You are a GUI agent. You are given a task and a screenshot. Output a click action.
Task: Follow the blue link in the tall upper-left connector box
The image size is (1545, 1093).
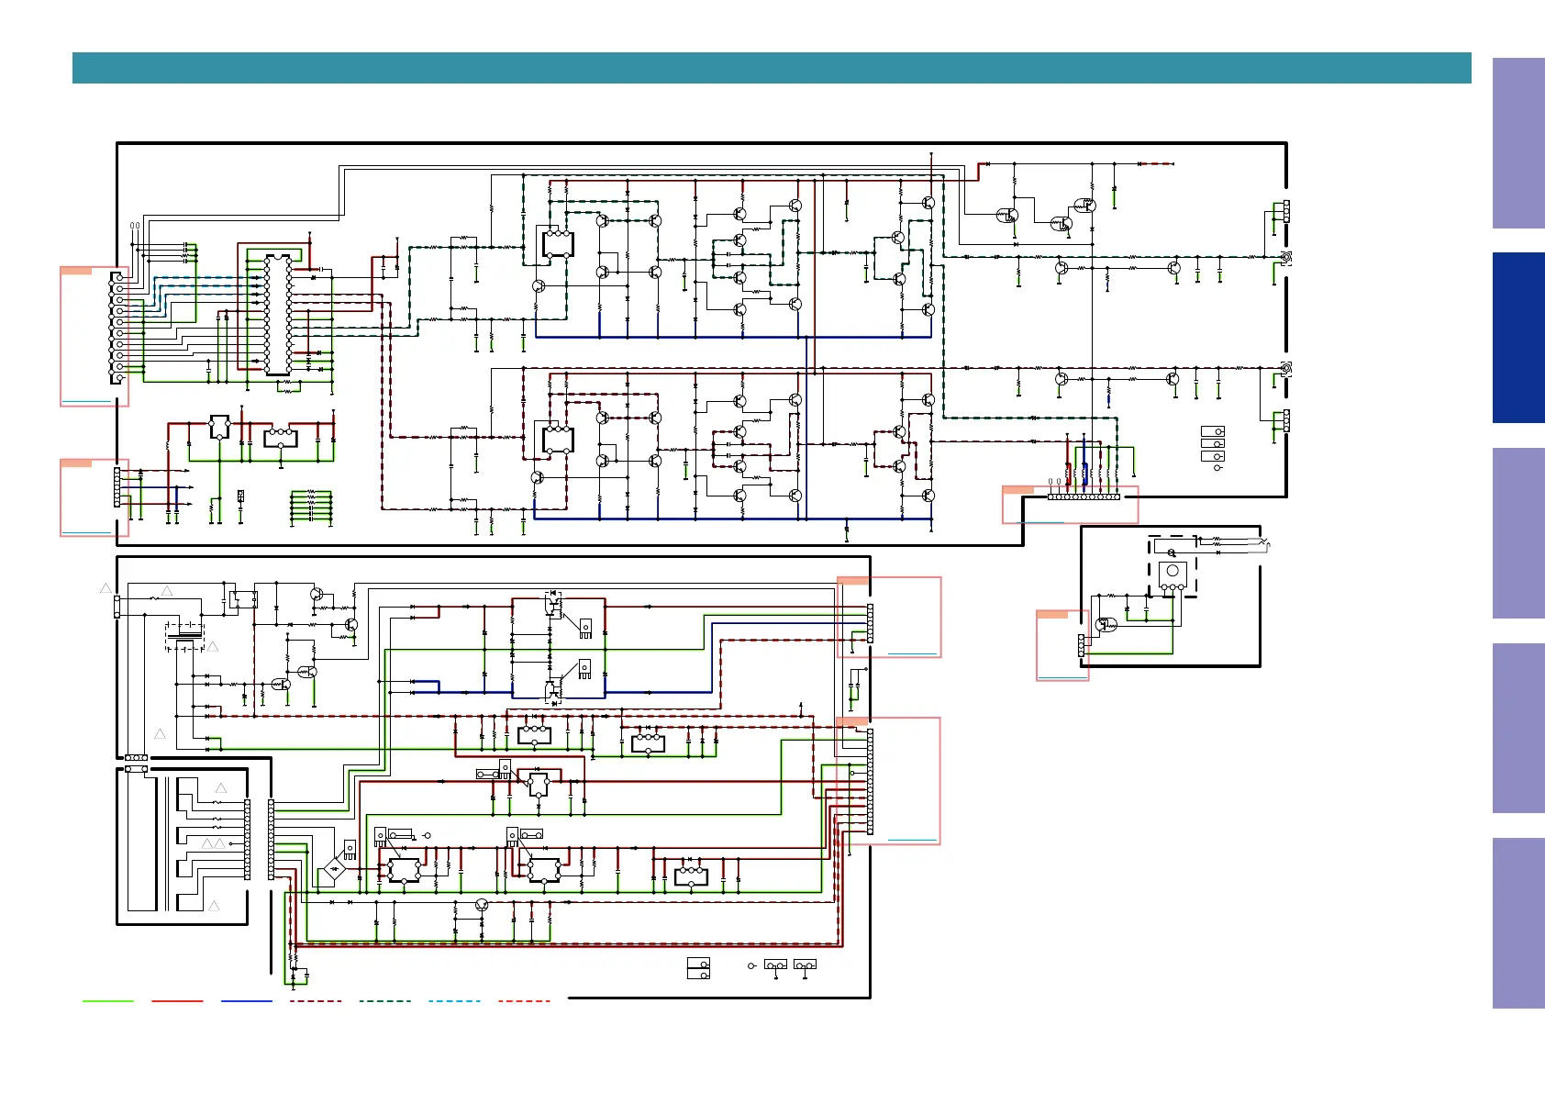click(86, 401)
